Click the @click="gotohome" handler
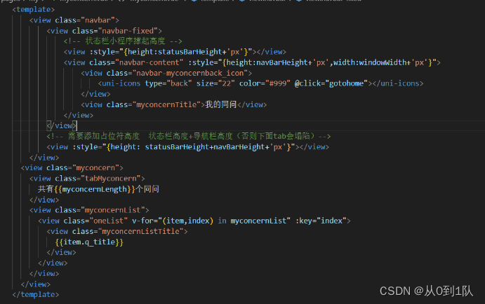 click(331, 83)
